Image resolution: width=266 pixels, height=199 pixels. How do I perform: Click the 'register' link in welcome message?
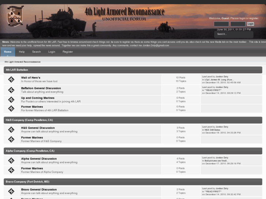[254, 18]
